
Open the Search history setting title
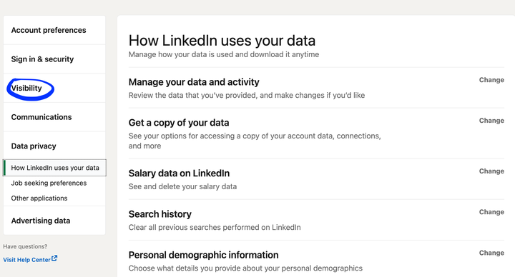coord(160,214)
